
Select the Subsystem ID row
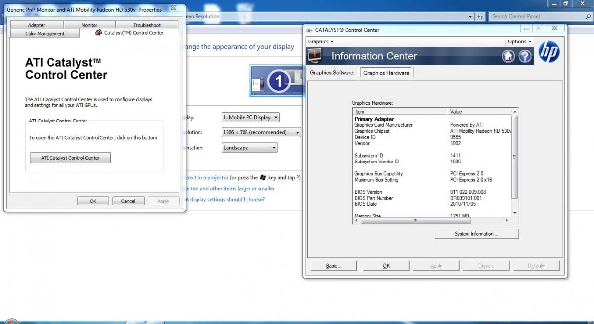point(432,156)
